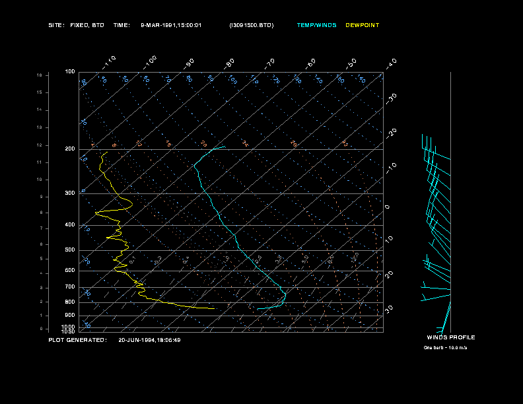Click the 12 km mark on altitude scale
This screenshot has width=523, height=404.
pyautogui.click(x=40, y=145)
